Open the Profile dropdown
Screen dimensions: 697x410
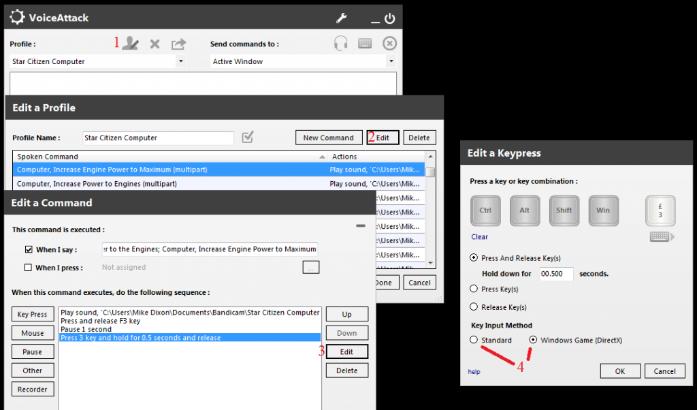coord(180,61)
